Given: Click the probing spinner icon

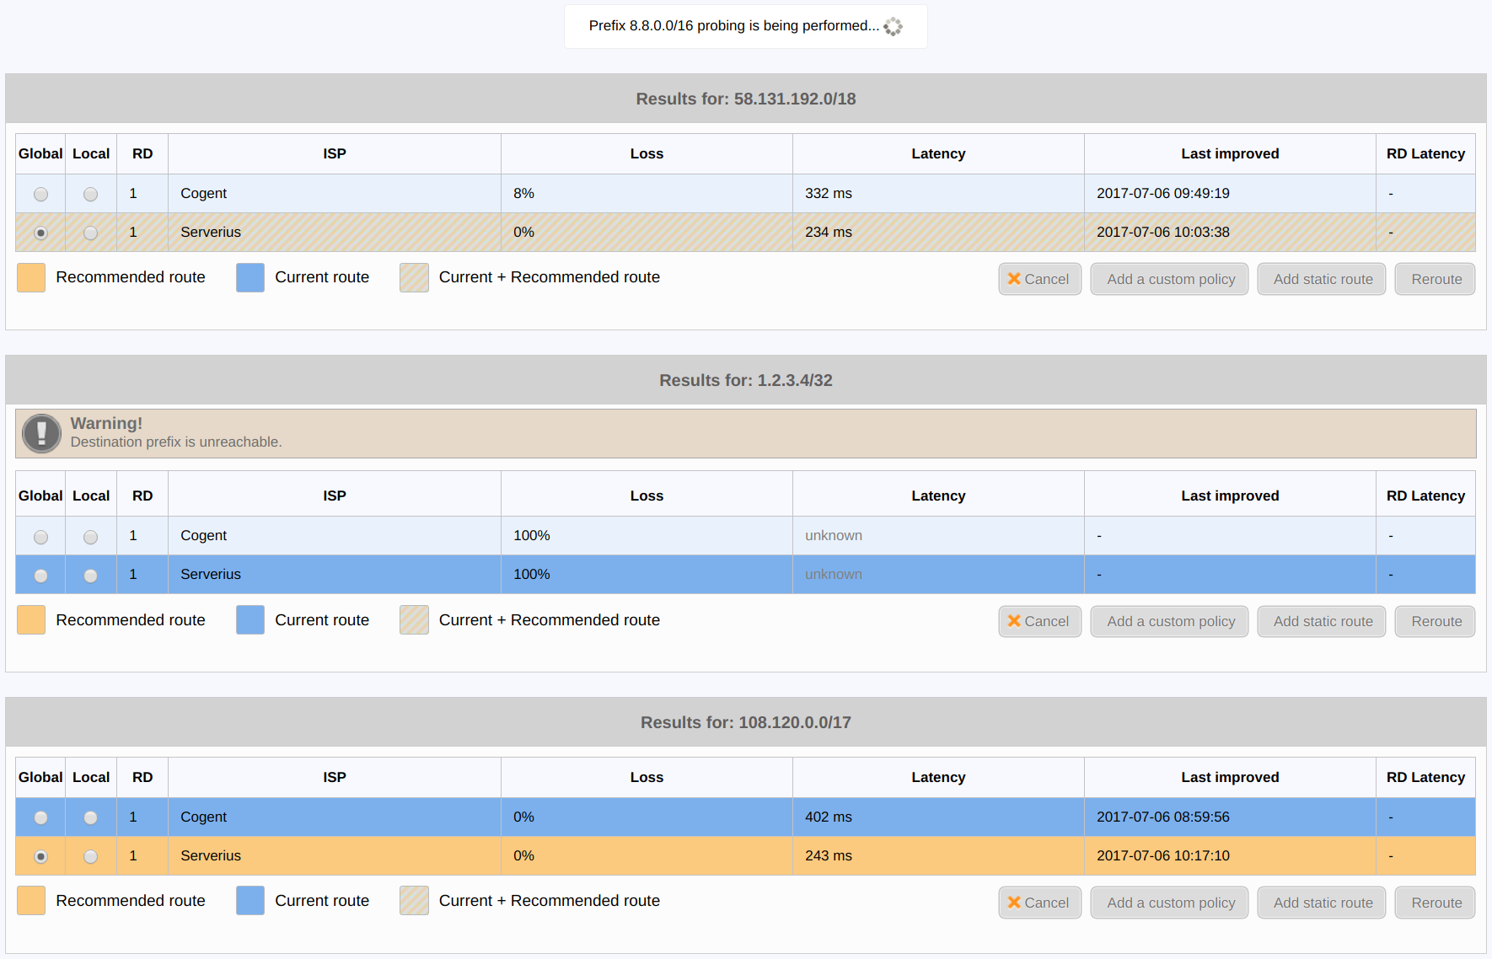Looking at the screenshot, I should (893, 27).
